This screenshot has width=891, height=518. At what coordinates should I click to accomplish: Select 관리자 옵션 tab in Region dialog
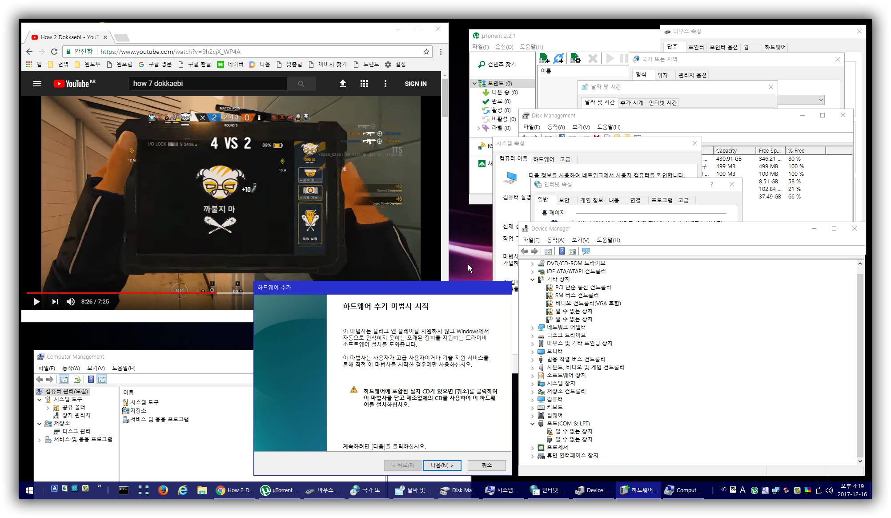click(692, 75)
